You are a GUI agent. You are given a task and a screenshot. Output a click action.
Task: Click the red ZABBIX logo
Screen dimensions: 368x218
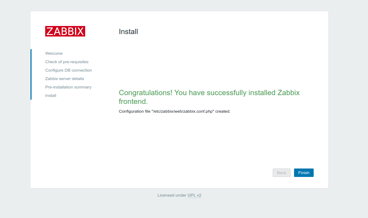pos(65,31)
